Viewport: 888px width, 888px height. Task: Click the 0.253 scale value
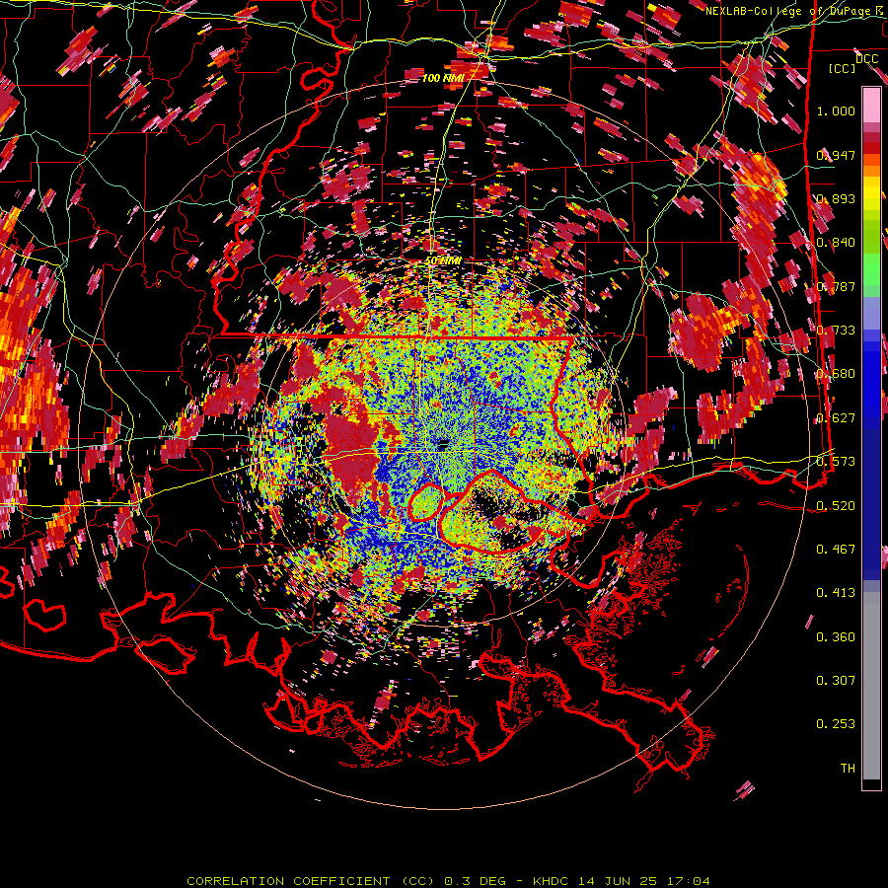click(836, 724)
